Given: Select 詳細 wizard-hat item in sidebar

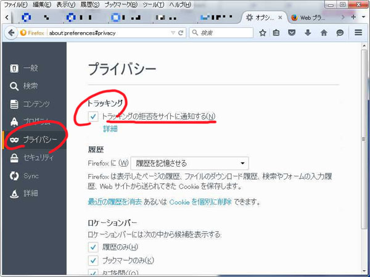Looking at the screenshot, I should [35, 193].
